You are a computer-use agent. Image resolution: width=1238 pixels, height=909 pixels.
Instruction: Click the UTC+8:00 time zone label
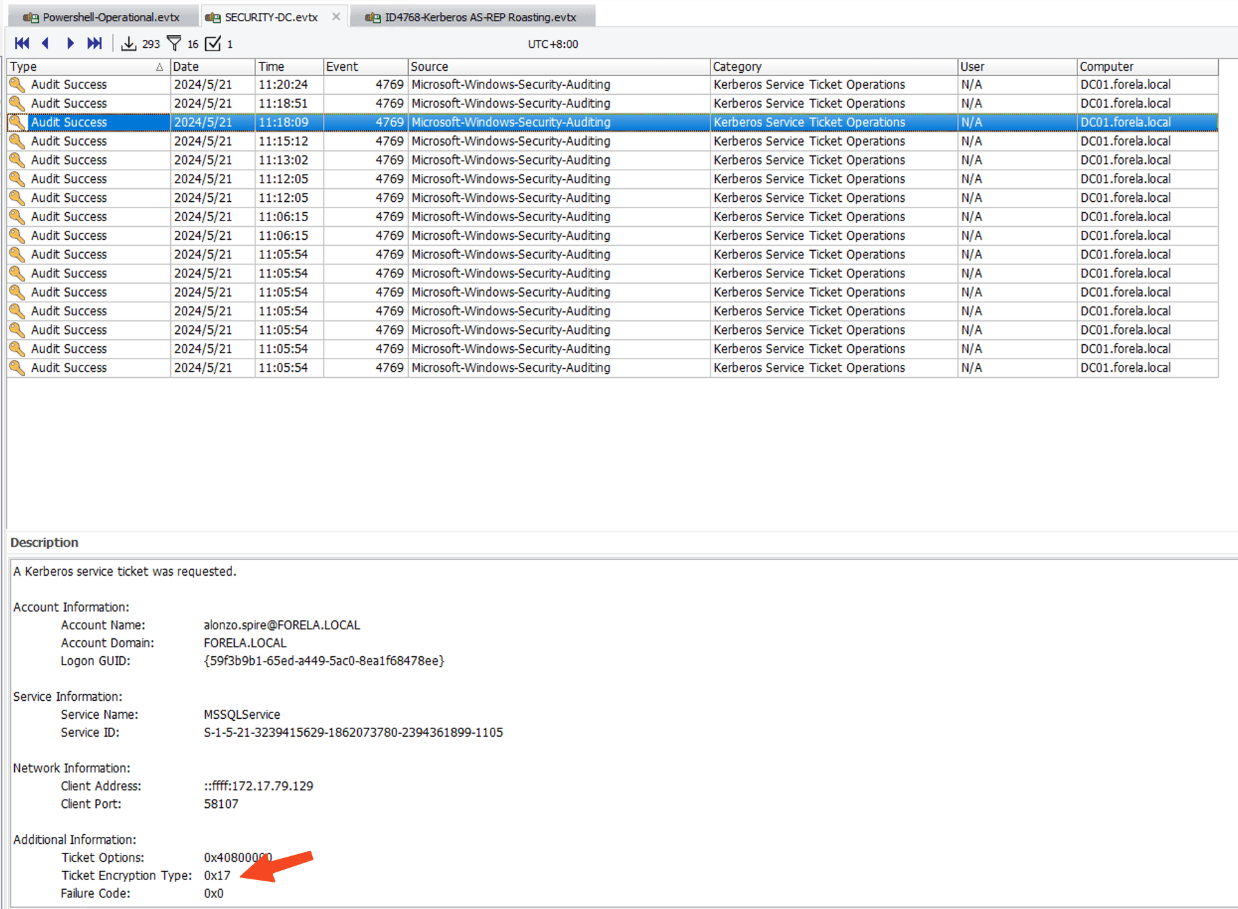[553, 44]
